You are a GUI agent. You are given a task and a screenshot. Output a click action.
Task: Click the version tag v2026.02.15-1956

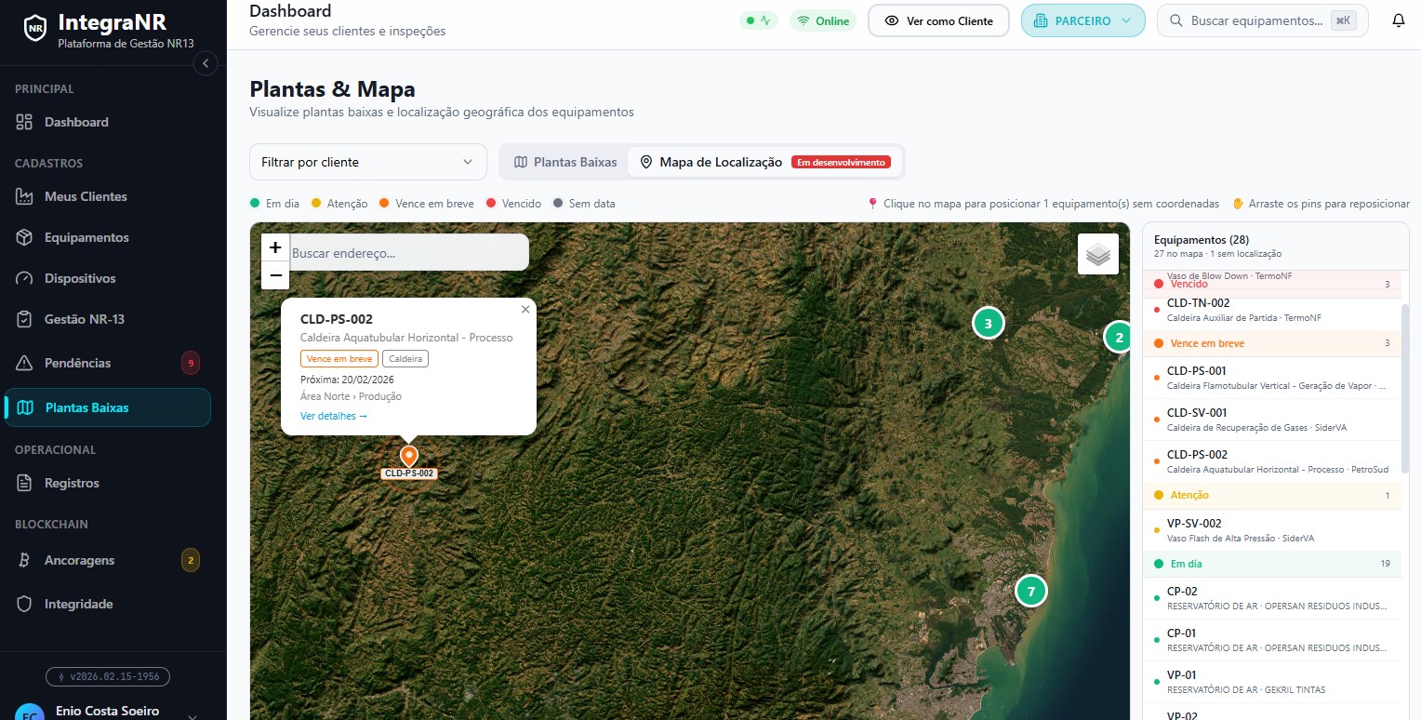[x=108, y=677]
